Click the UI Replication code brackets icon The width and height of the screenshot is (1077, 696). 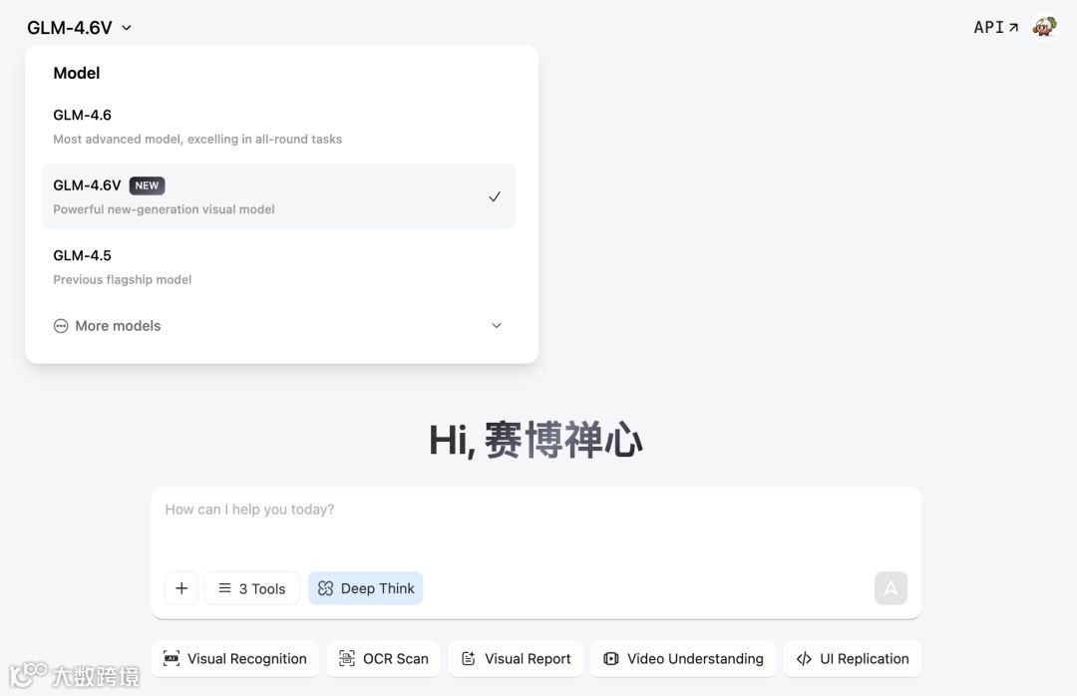[804, 659]
